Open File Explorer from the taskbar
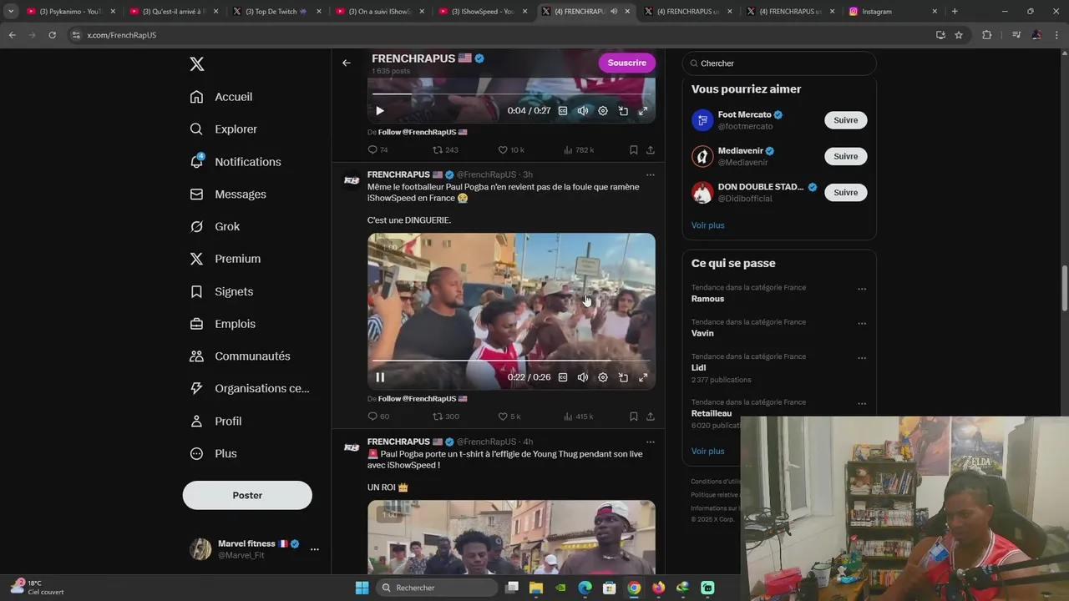Viewport: 1069px width, 601px height. 536,588
